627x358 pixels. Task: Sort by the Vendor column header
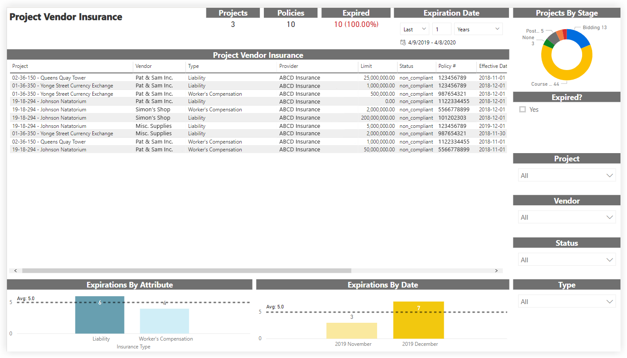[x=144, y=66]
